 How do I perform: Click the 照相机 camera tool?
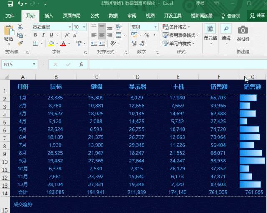243,33
